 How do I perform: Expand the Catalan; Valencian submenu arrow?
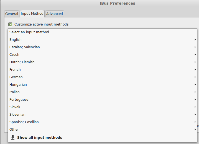tap(195, 47)
